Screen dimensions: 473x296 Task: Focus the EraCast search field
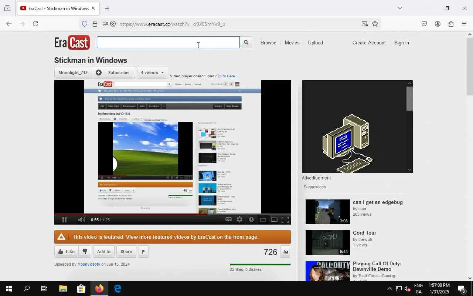pos(168,43)
